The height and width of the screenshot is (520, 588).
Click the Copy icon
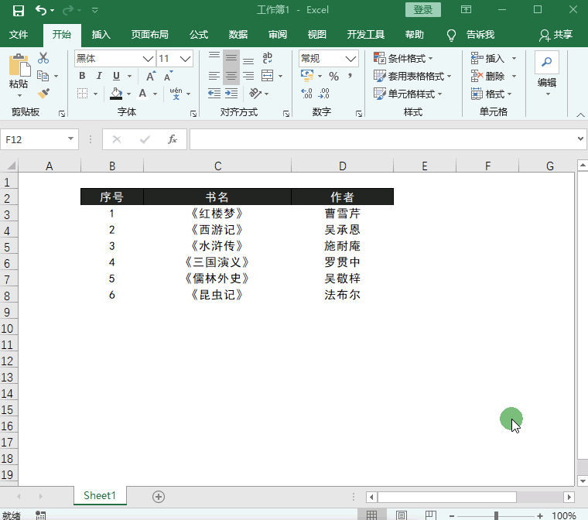tap(43, 76)
